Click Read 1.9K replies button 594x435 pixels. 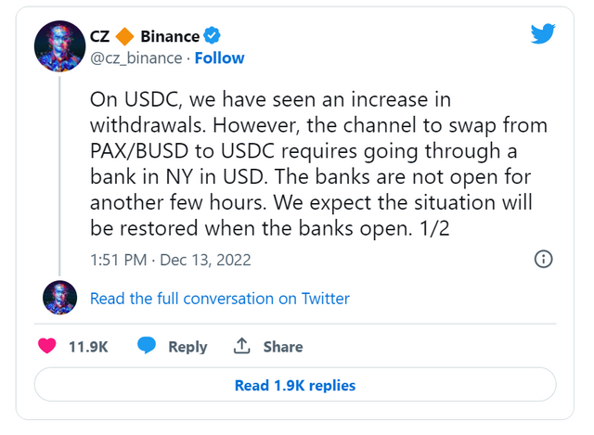tap(295, 385)
